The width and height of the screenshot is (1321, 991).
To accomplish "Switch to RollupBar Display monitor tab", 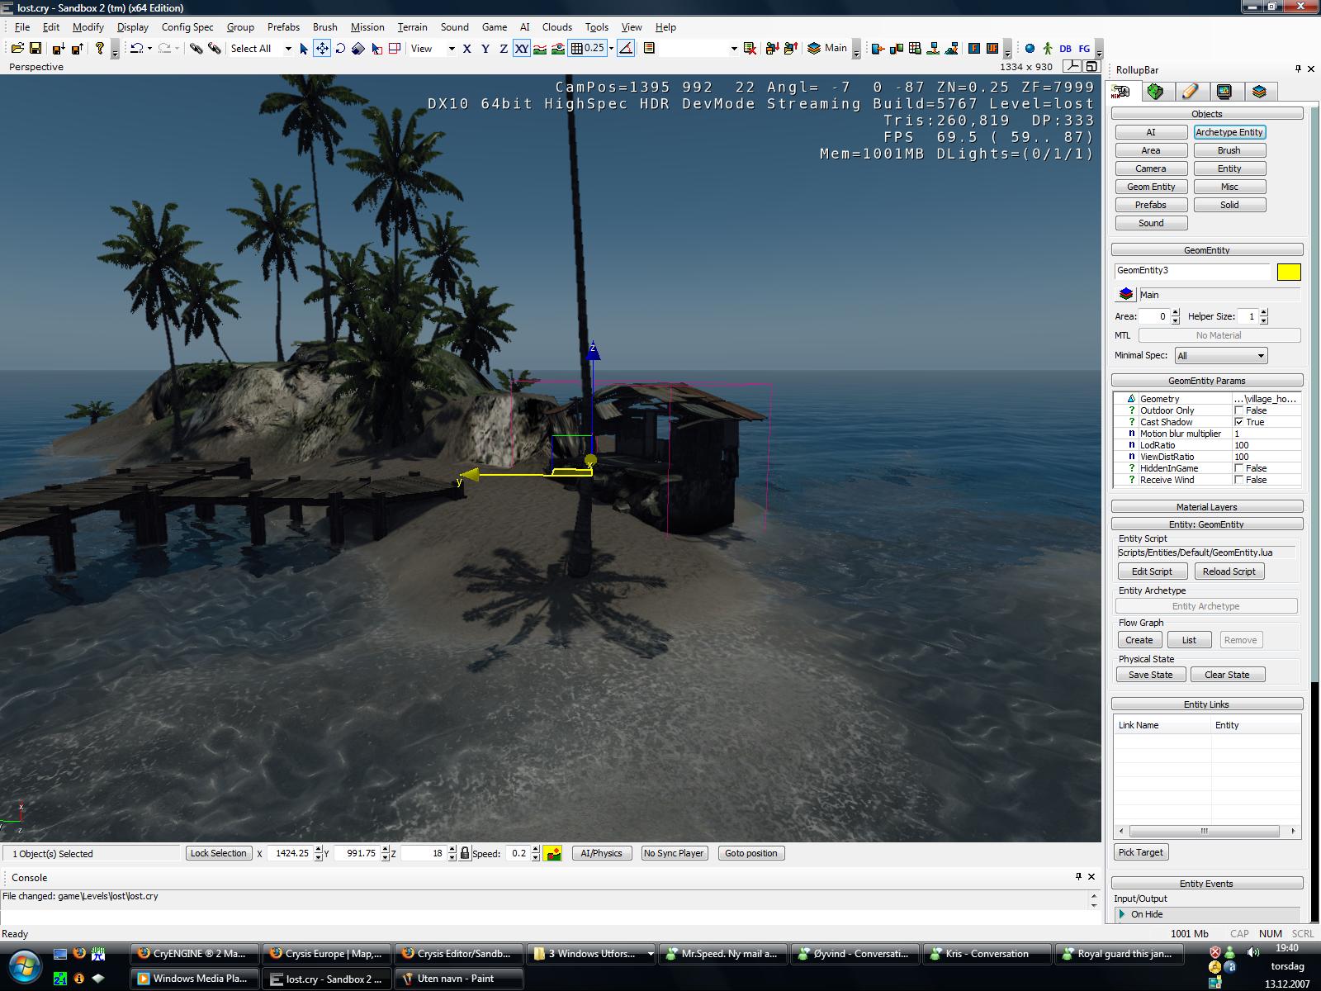I will coord(1224,92).
